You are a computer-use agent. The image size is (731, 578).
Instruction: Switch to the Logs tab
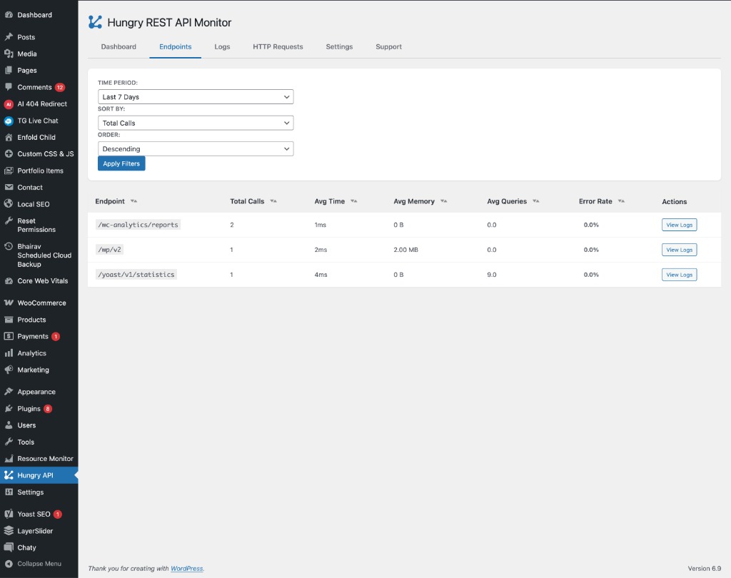[222, 46]
